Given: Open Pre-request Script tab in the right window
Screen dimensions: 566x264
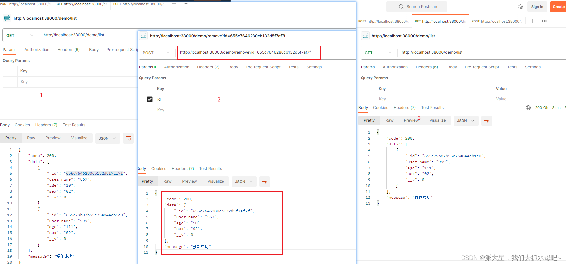Looking at the screenshot, I should coord(482,67).
